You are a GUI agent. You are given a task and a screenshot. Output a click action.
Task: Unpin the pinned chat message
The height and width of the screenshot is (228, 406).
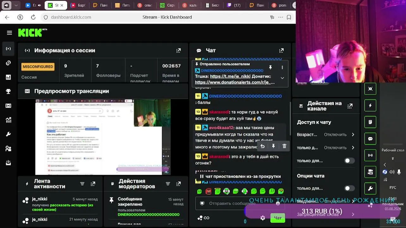pyautogui.click(x=270, y=67)
